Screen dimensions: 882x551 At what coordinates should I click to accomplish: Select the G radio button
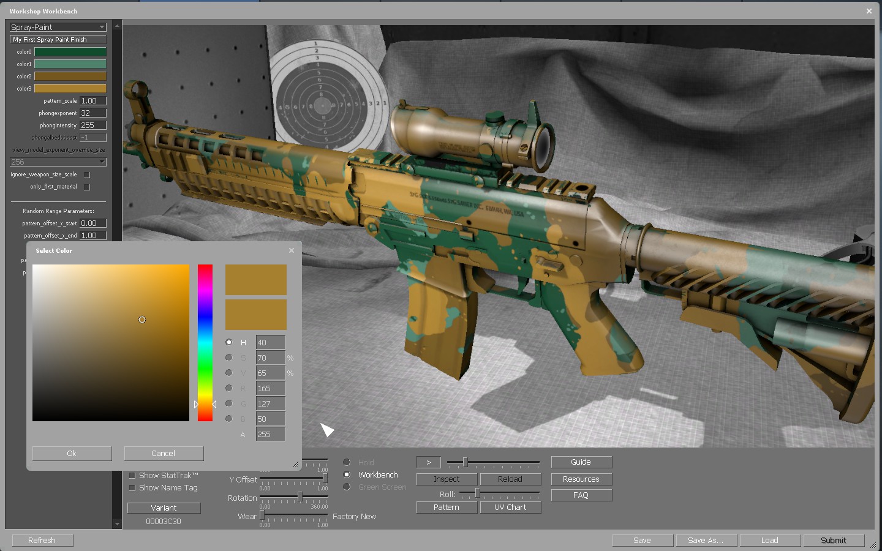pos(229,403)
